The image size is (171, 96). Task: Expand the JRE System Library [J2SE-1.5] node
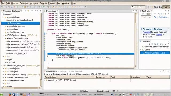pyautogui.click(x=3, y=35)
